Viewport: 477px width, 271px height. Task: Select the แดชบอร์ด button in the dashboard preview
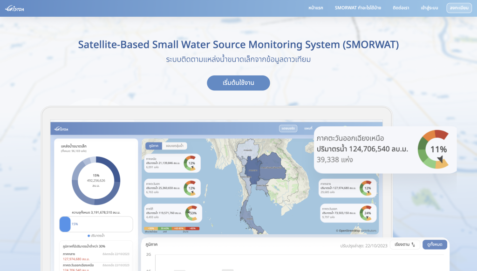coord(288,129)
